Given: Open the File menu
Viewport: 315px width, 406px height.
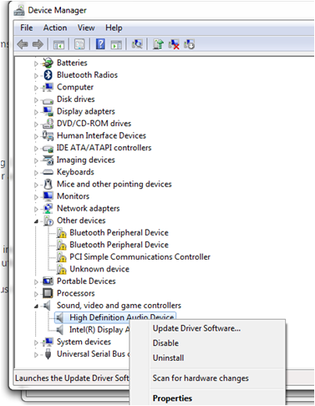Looking at the screenshot, I should (27, 28).
